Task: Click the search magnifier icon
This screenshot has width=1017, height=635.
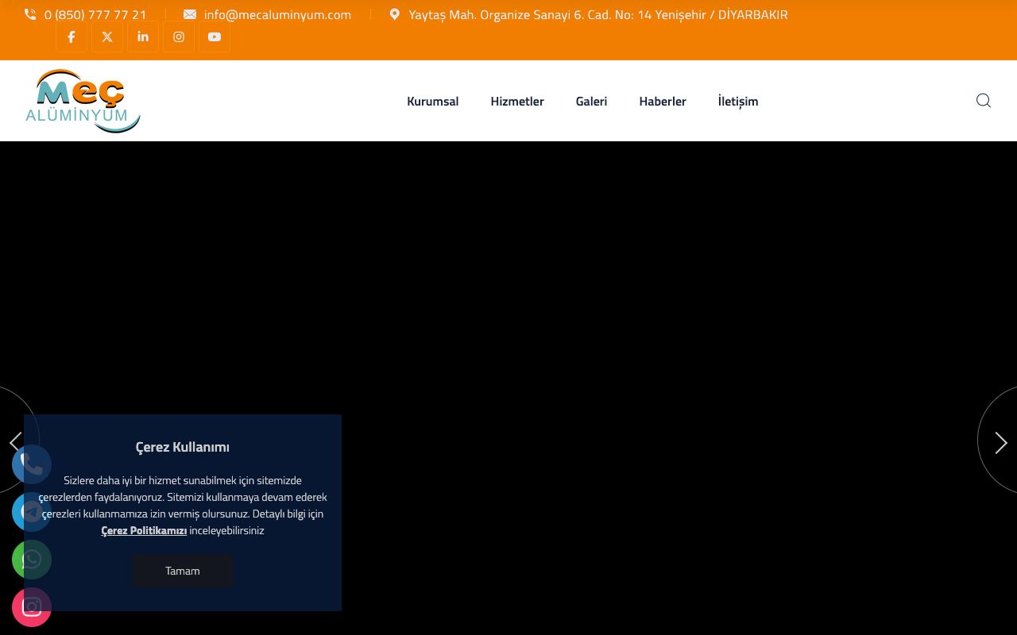Action: click(984, 101)
